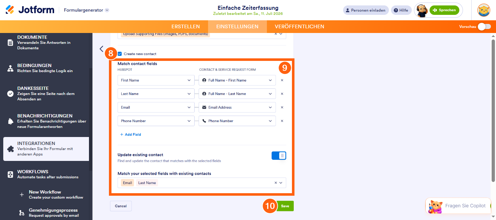Viewport: 496px width, 220px height.
Task: Open HubSpot Phone Number dropdown
Action: (x=156, y=121)
